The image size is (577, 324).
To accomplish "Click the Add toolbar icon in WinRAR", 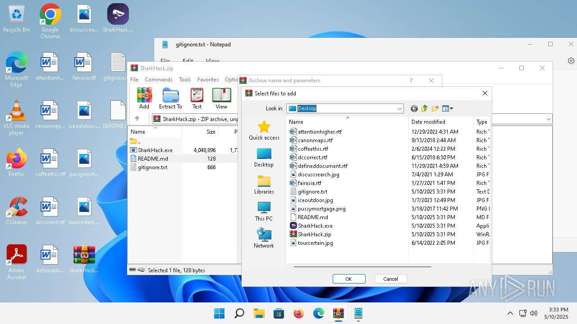I will 144,99.
